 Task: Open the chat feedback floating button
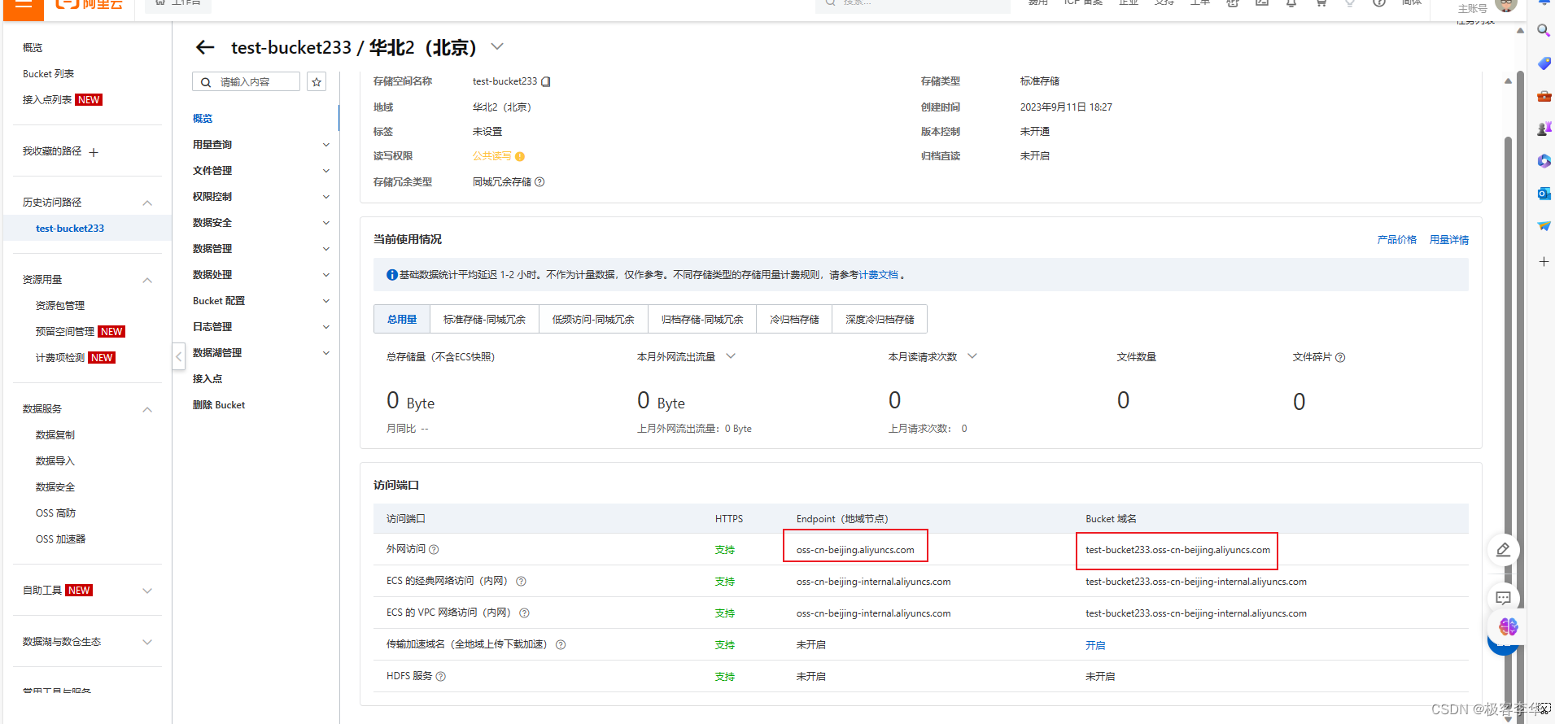[x=1503, y=598]
